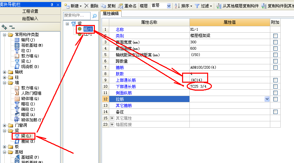Click 属性名称 column header
294x163 pixels.
pos(149,22)
